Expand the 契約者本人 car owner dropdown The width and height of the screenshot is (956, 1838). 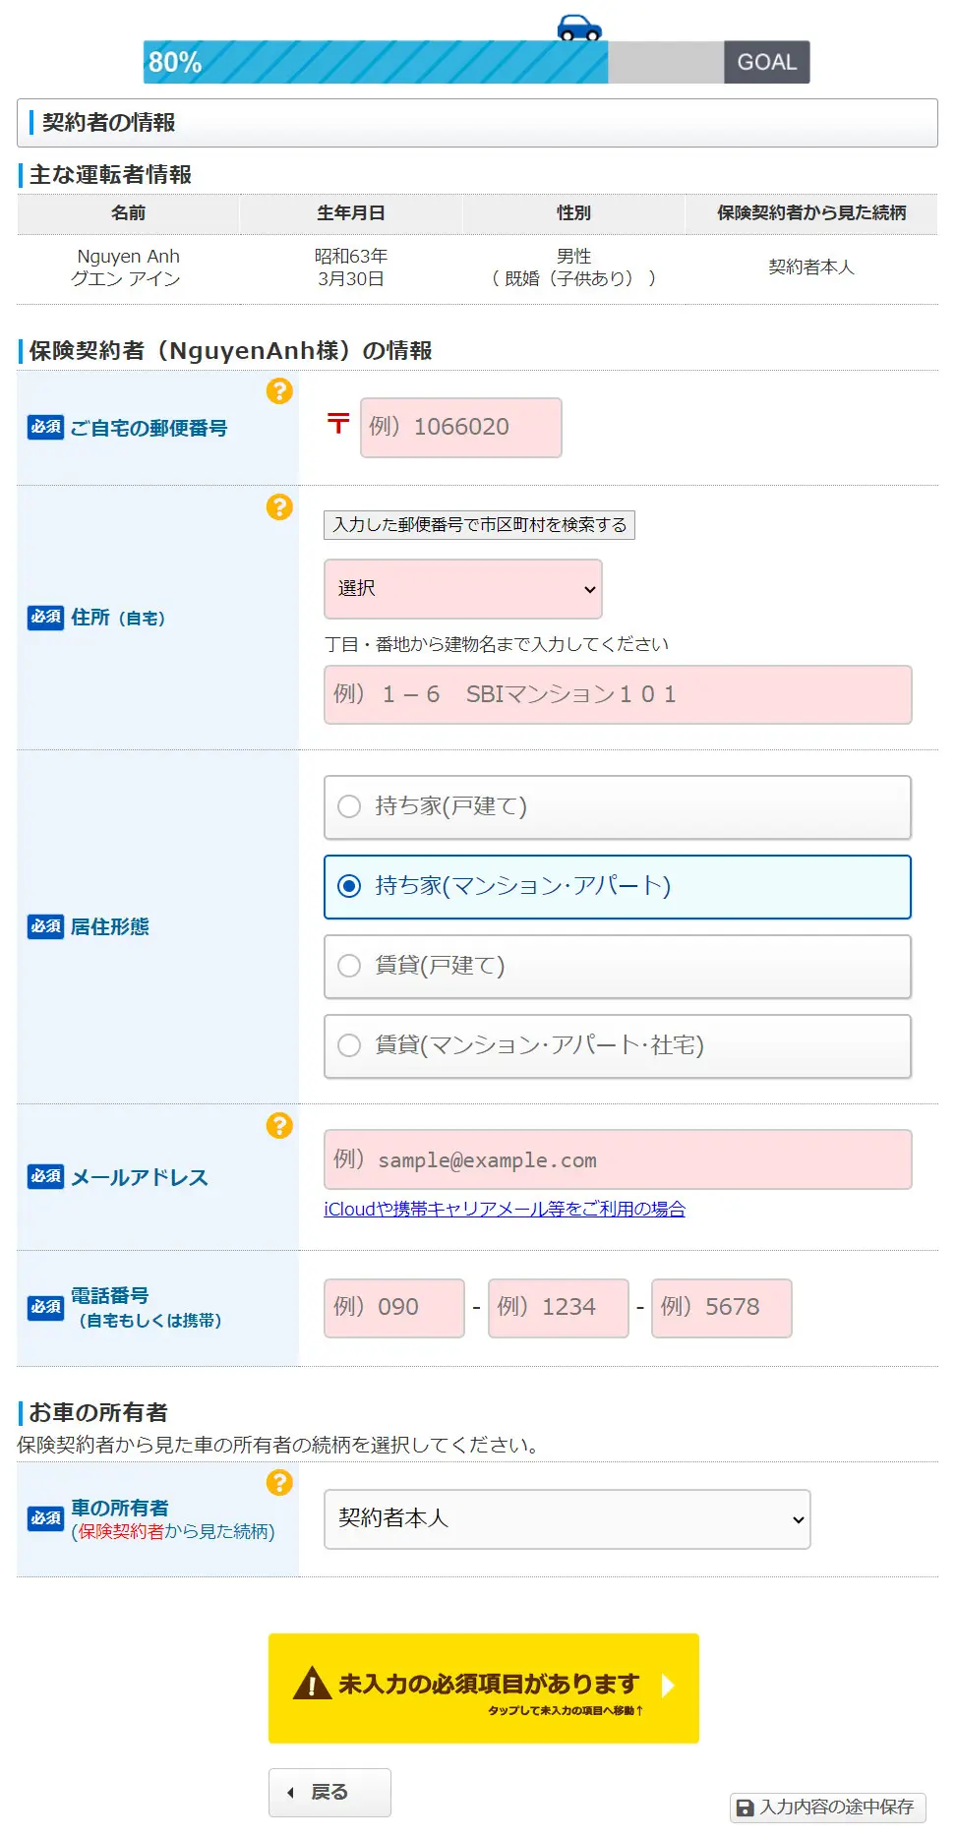click(x=567, y=1519)
